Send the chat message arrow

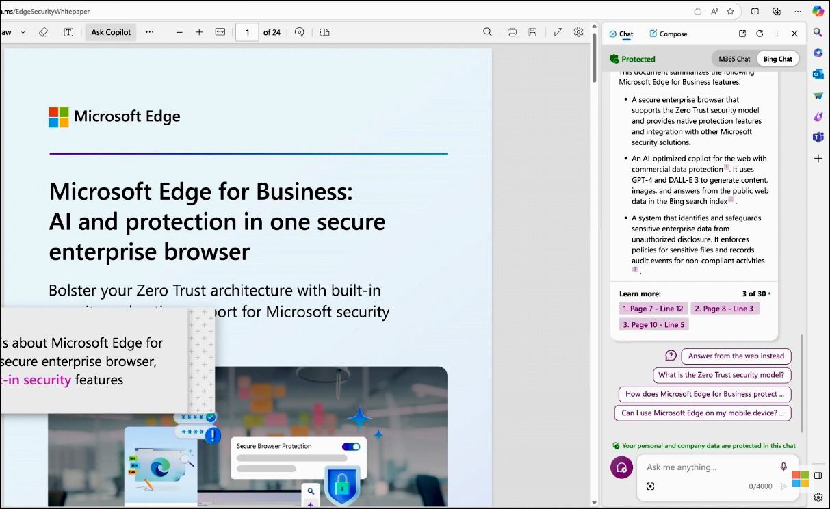pyautogui.click(x=783, y=486)
